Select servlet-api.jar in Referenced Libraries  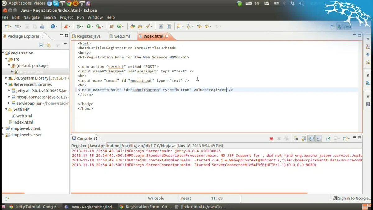[x=29, y=103]
